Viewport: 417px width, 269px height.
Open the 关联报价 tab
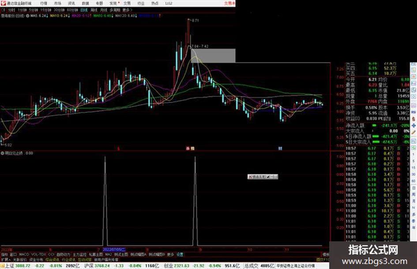pos(20,259)
